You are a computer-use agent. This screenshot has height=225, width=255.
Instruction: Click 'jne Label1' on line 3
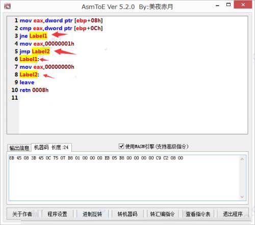33,36
